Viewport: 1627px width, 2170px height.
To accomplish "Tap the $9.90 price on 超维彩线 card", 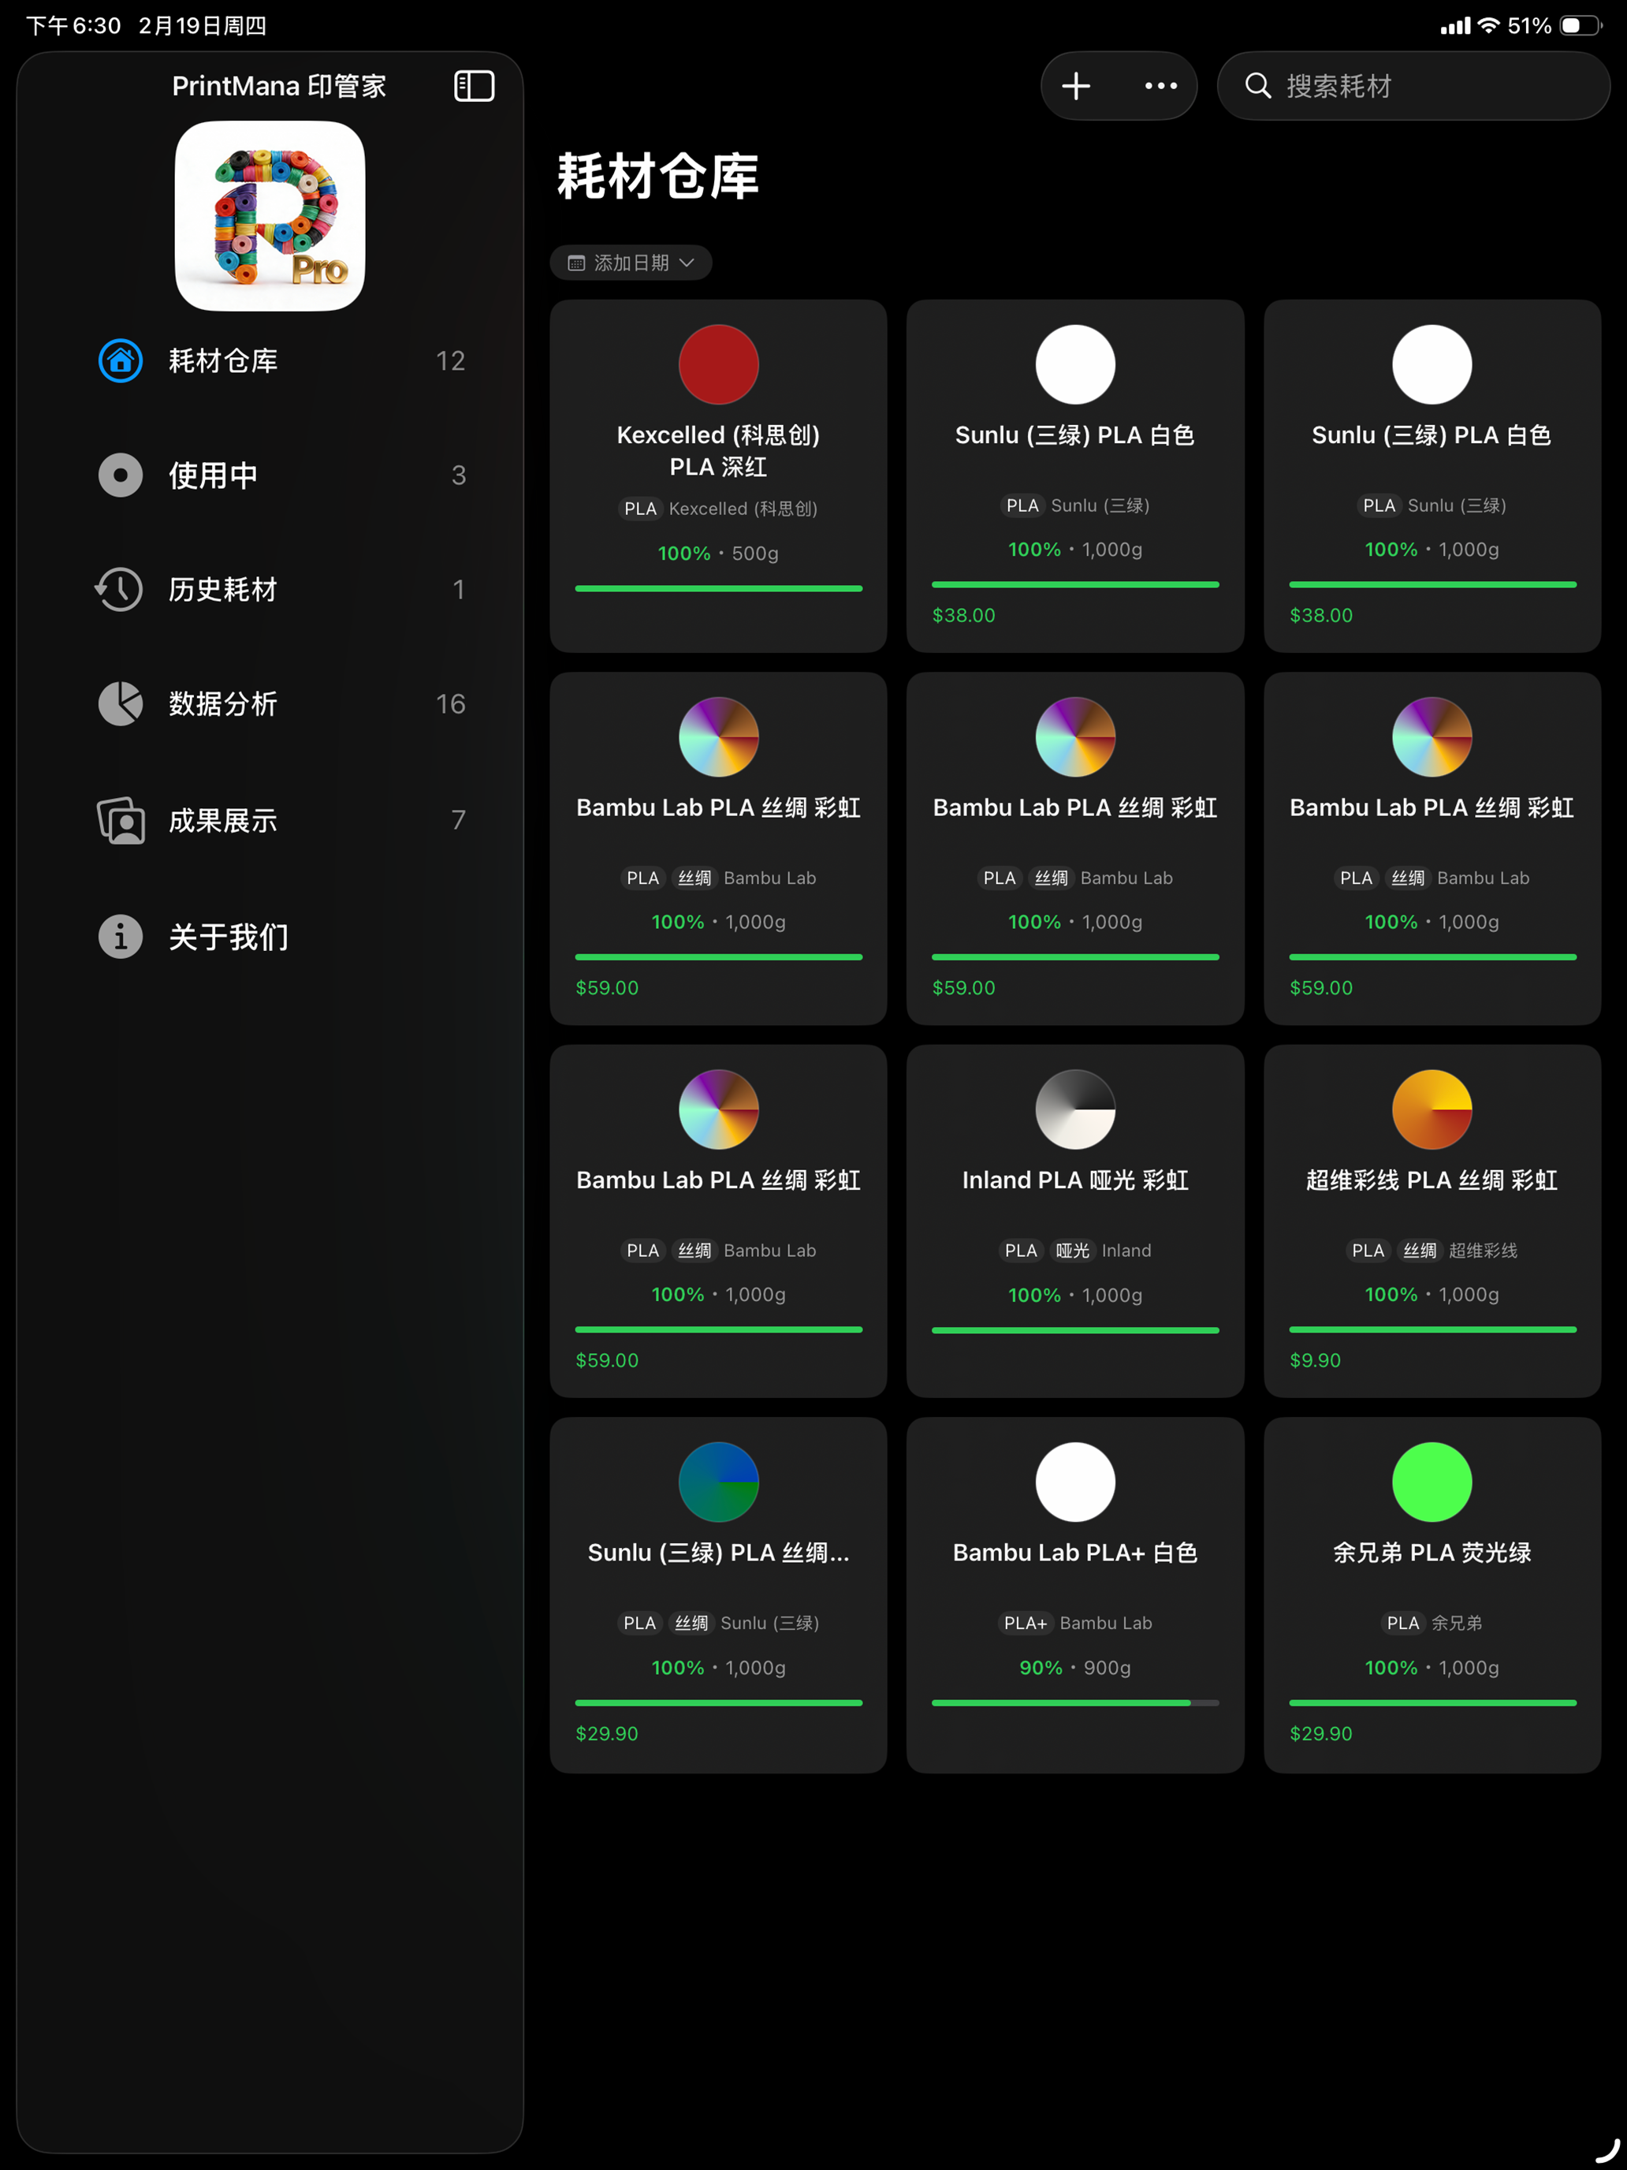I will point(1315,1361).
